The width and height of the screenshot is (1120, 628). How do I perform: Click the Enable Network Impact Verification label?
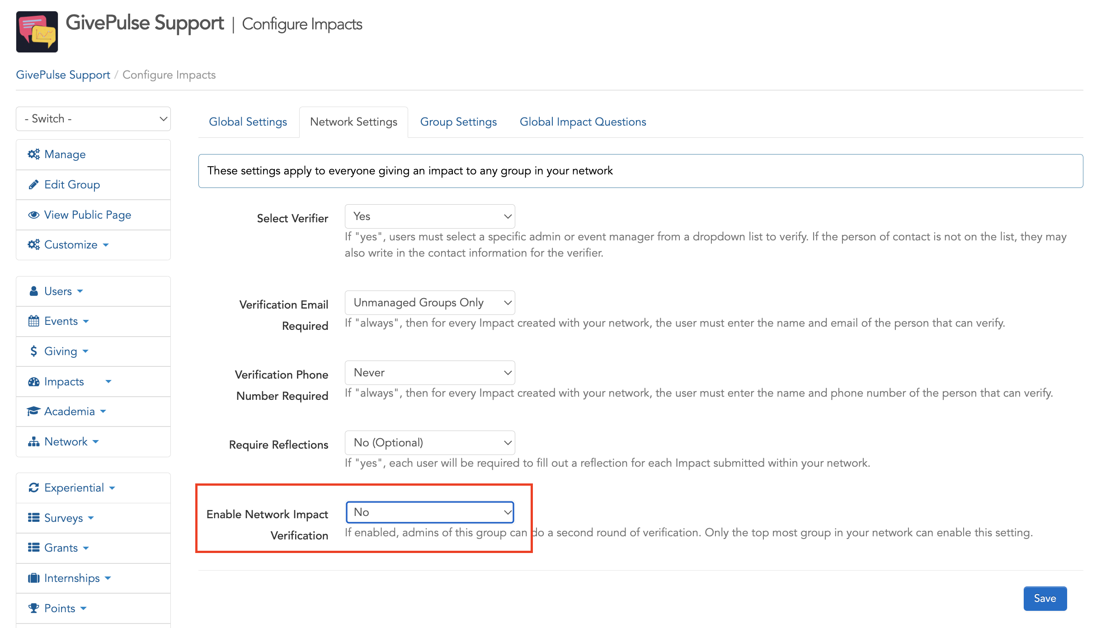268,525
